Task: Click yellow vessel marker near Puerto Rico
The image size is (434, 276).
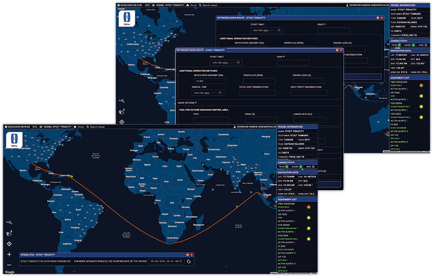Action: pos(72,176)
